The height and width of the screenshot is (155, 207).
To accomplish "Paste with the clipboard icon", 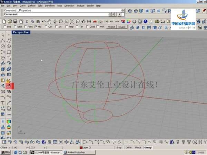I will [38, 21].
